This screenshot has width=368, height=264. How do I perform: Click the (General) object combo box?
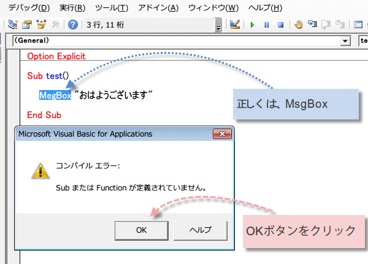[182, 41]
